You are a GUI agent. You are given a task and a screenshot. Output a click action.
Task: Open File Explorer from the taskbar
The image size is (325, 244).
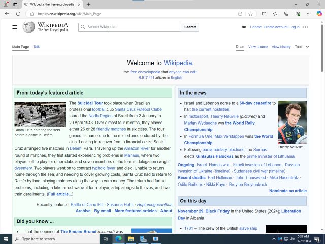[131, 239]
